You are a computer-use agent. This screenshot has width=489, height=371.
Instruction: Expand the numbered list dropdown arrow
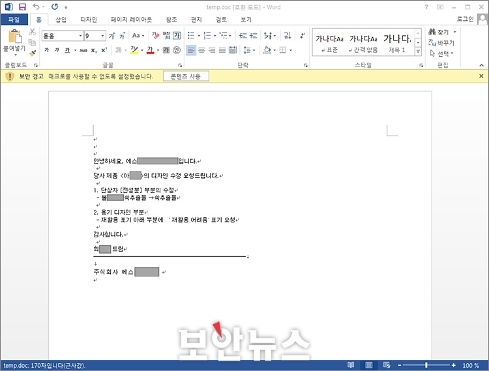pos(215,36)
